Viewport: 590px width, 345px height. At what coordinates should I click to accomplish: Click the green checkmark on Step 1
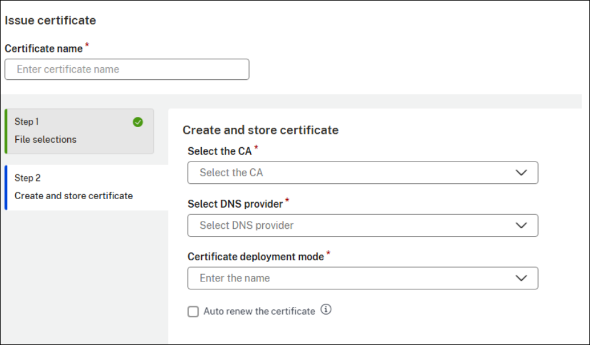point(138,122)
